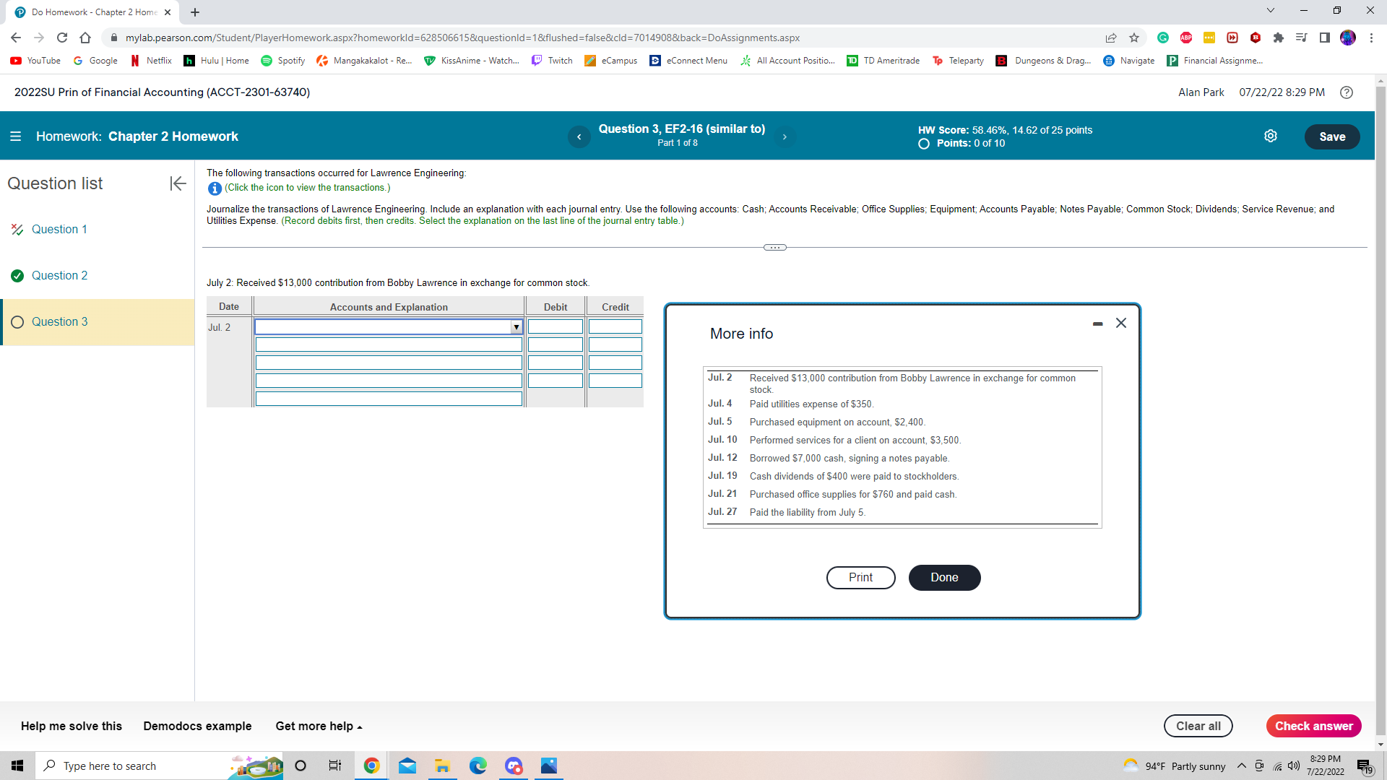Image resolution: width=1387 pixels, height=780 pixels.
Task: Open the Demodocs example option
Action: 197,727
